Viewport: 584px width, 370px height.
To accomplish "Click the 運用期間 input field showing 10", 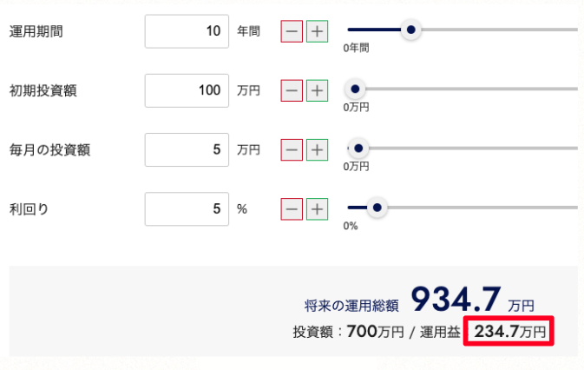I will [x=187, y=31].
